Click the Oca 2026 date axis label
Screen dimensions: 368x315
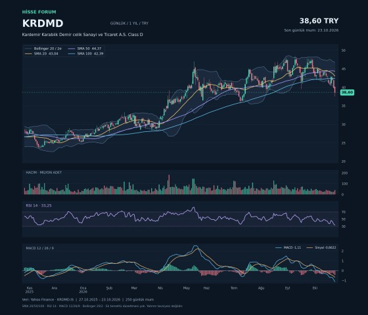click(83, 290)
